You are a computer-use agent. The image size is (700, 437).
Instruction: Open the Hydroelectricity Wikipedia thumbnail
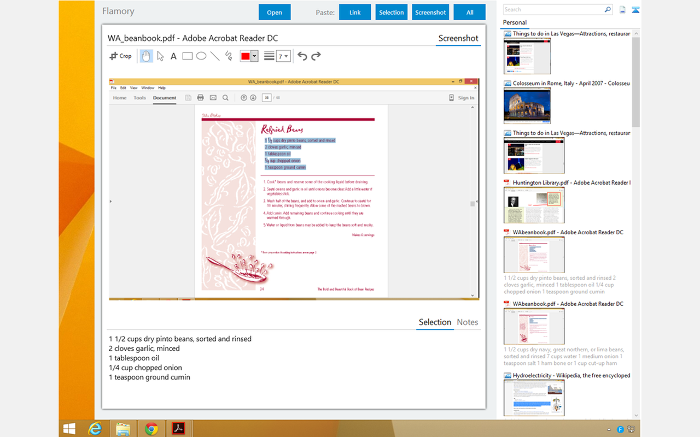[534, 398]
